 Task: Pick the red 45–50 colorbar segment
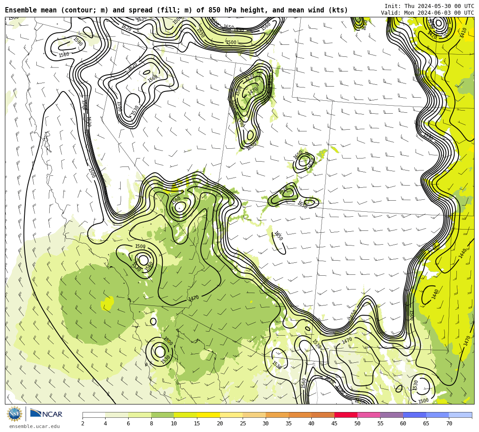(x=346, y=415)
